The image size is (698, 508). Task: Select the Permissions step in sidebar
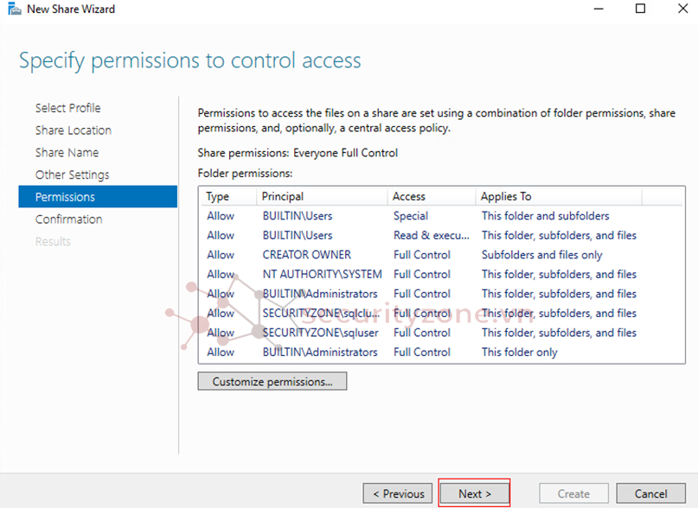65,197
